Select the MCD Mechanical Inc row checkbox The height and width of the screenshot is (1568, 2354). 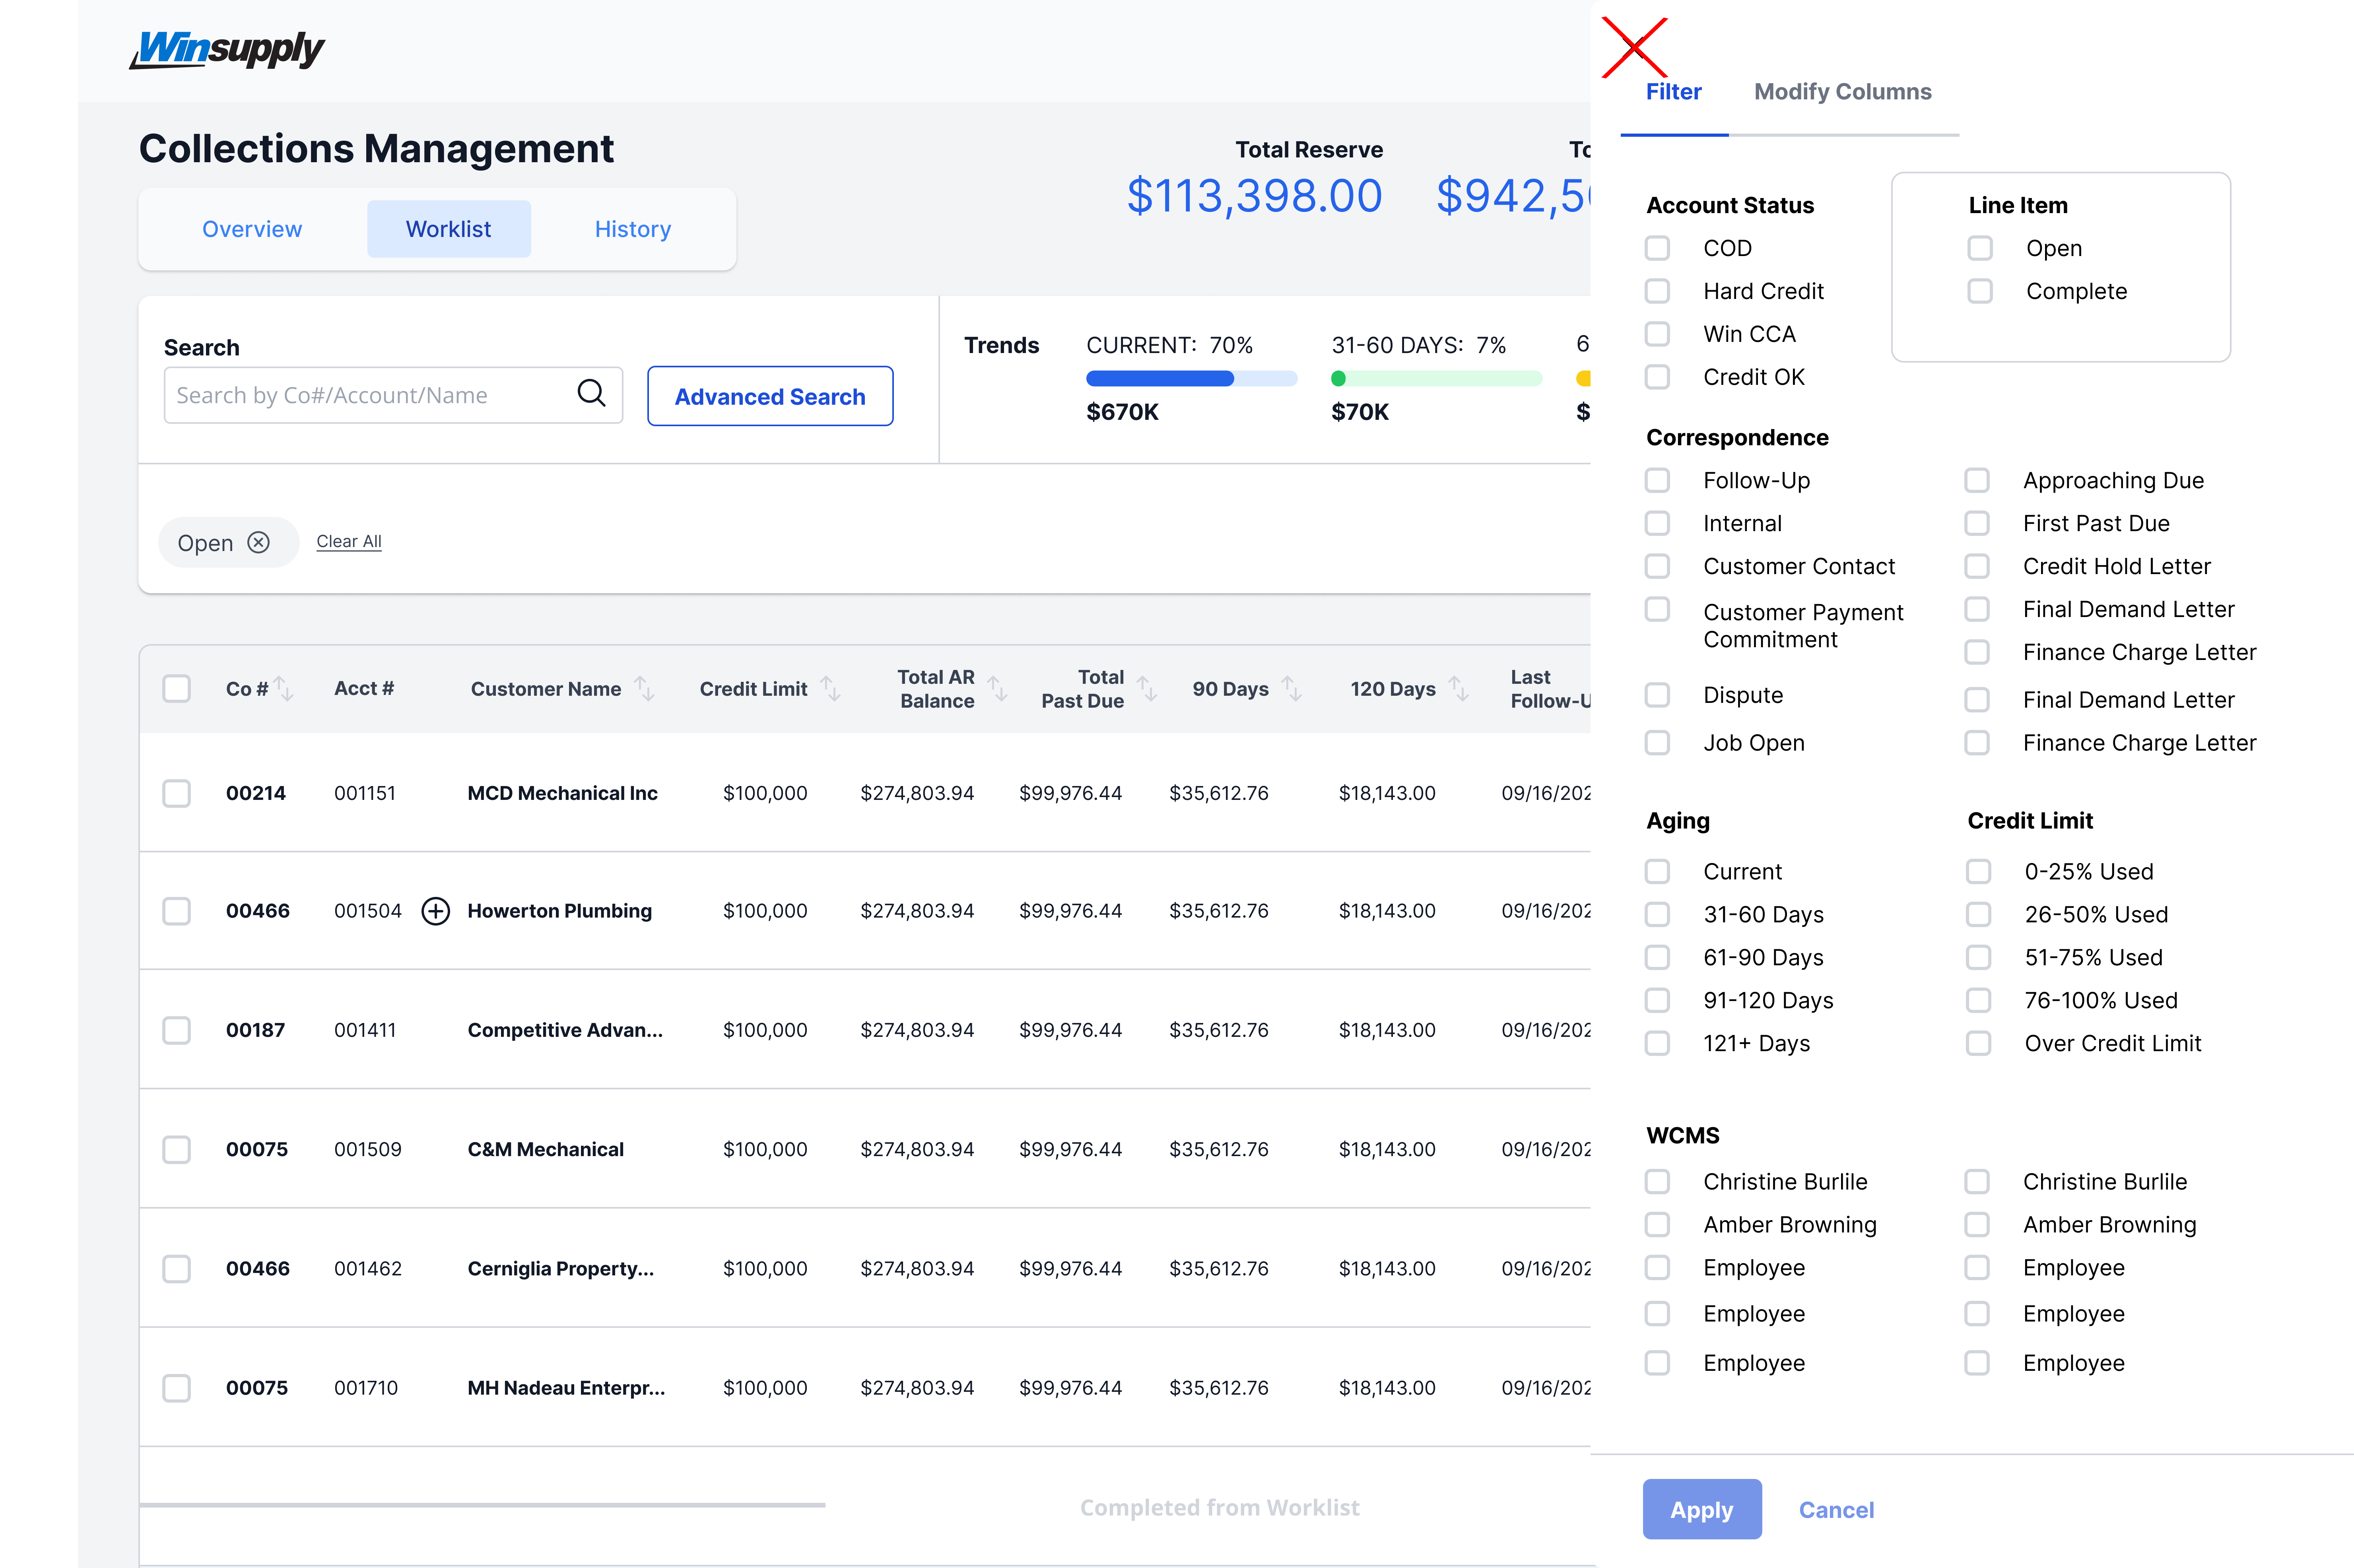point(177,793)
